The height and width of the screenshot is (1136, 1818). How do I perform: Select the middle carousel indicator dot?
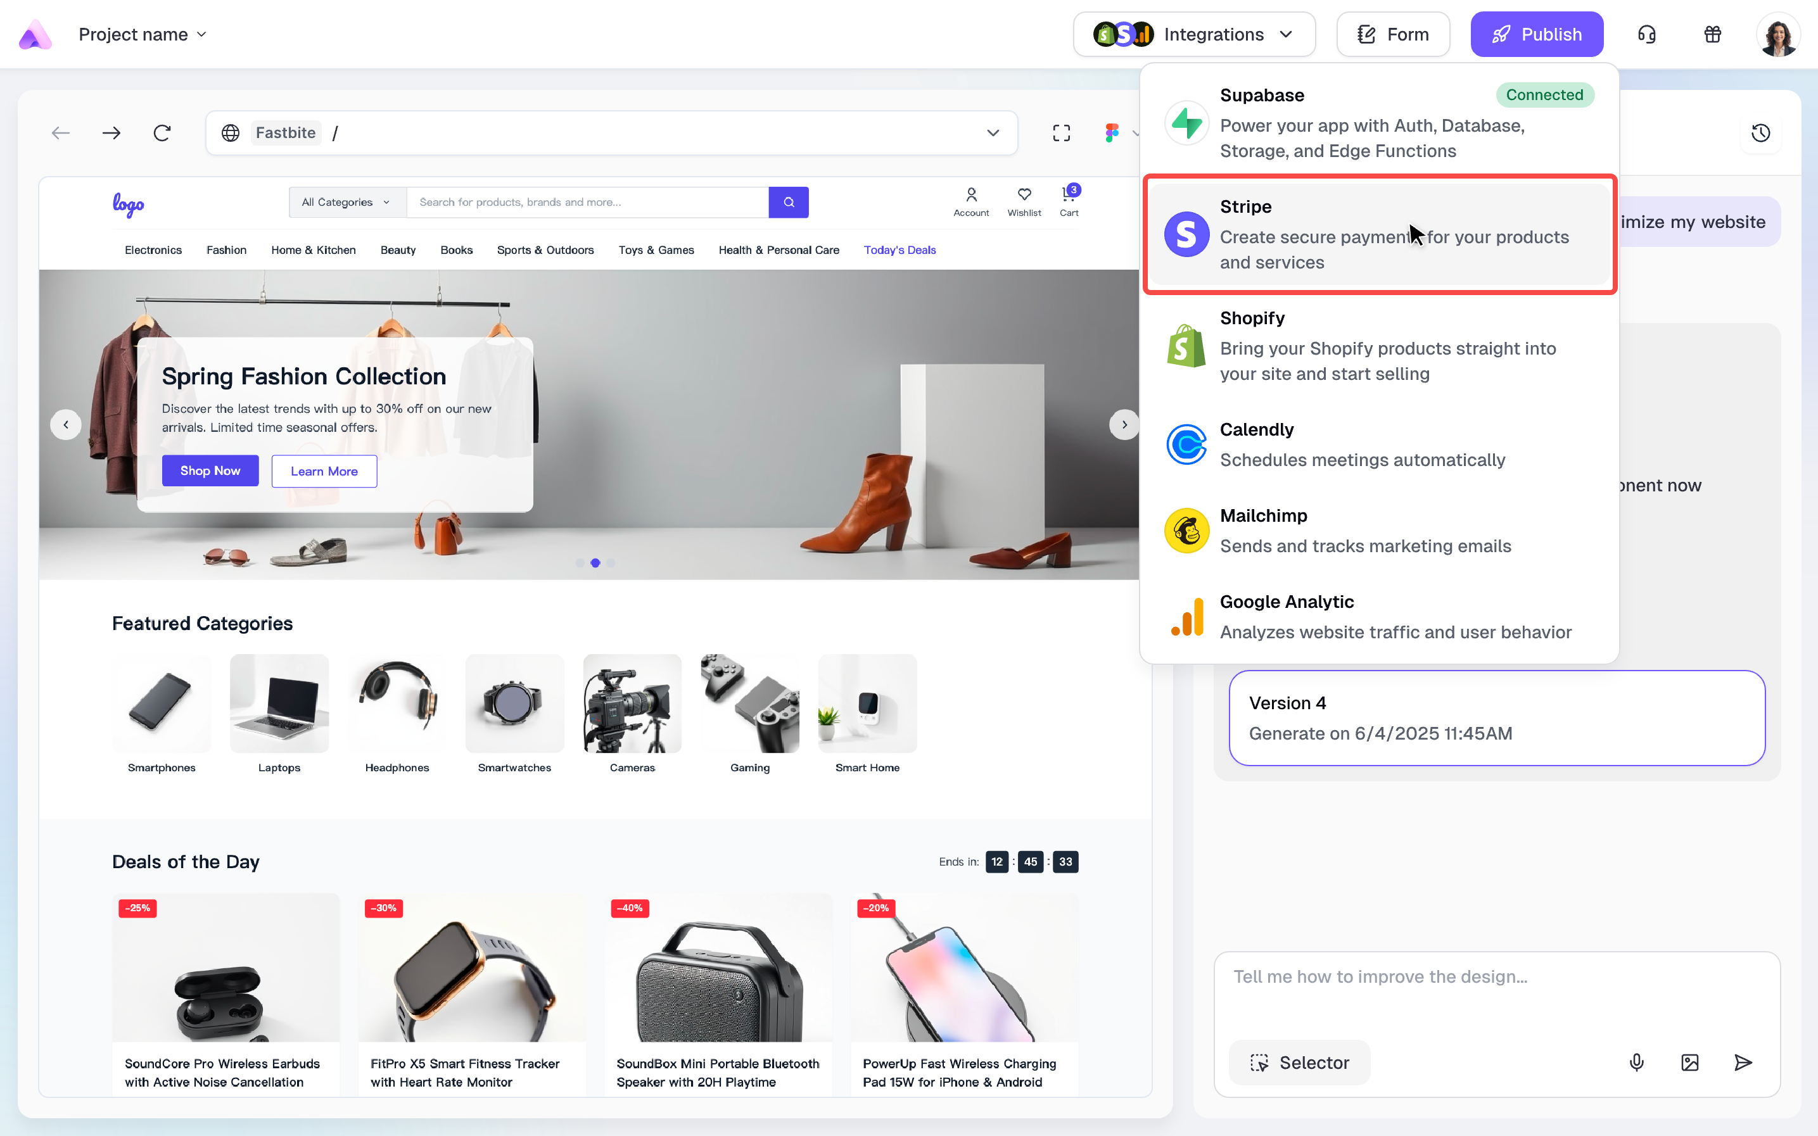pos(595,563)
